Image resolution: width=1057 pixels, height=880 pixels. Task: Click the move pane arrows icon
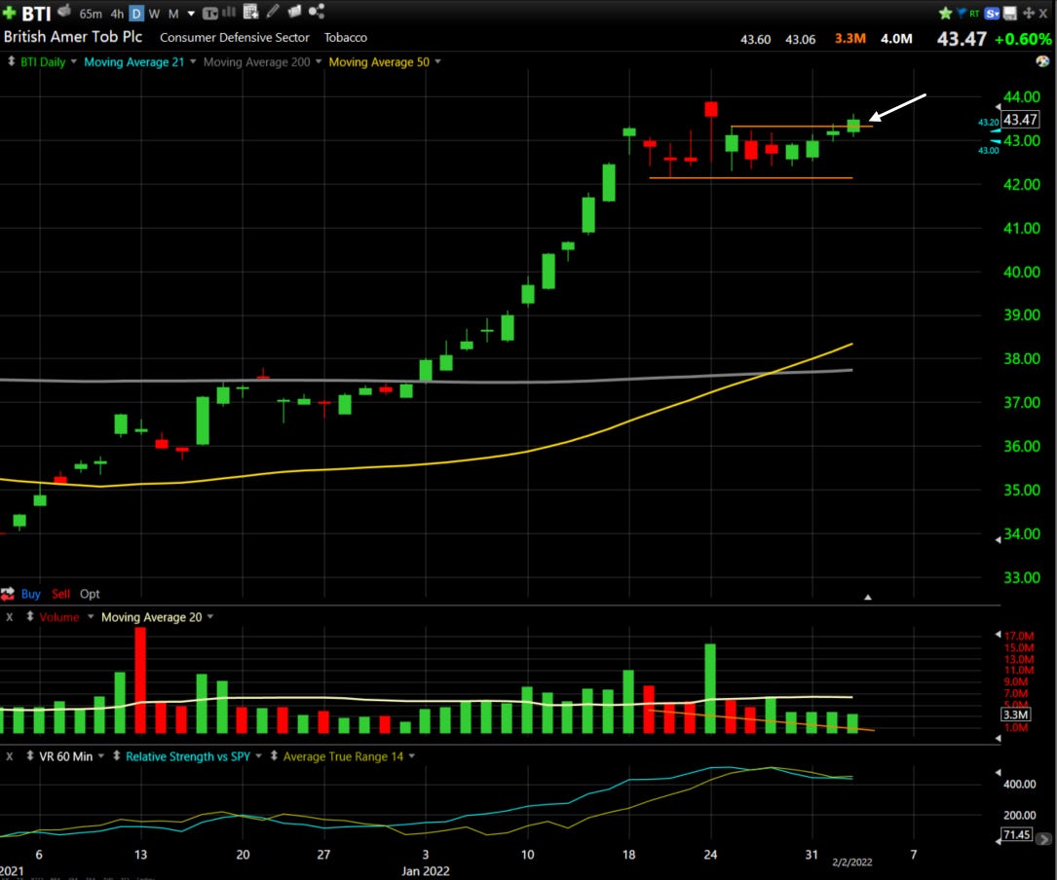[x=1028, y=13]
